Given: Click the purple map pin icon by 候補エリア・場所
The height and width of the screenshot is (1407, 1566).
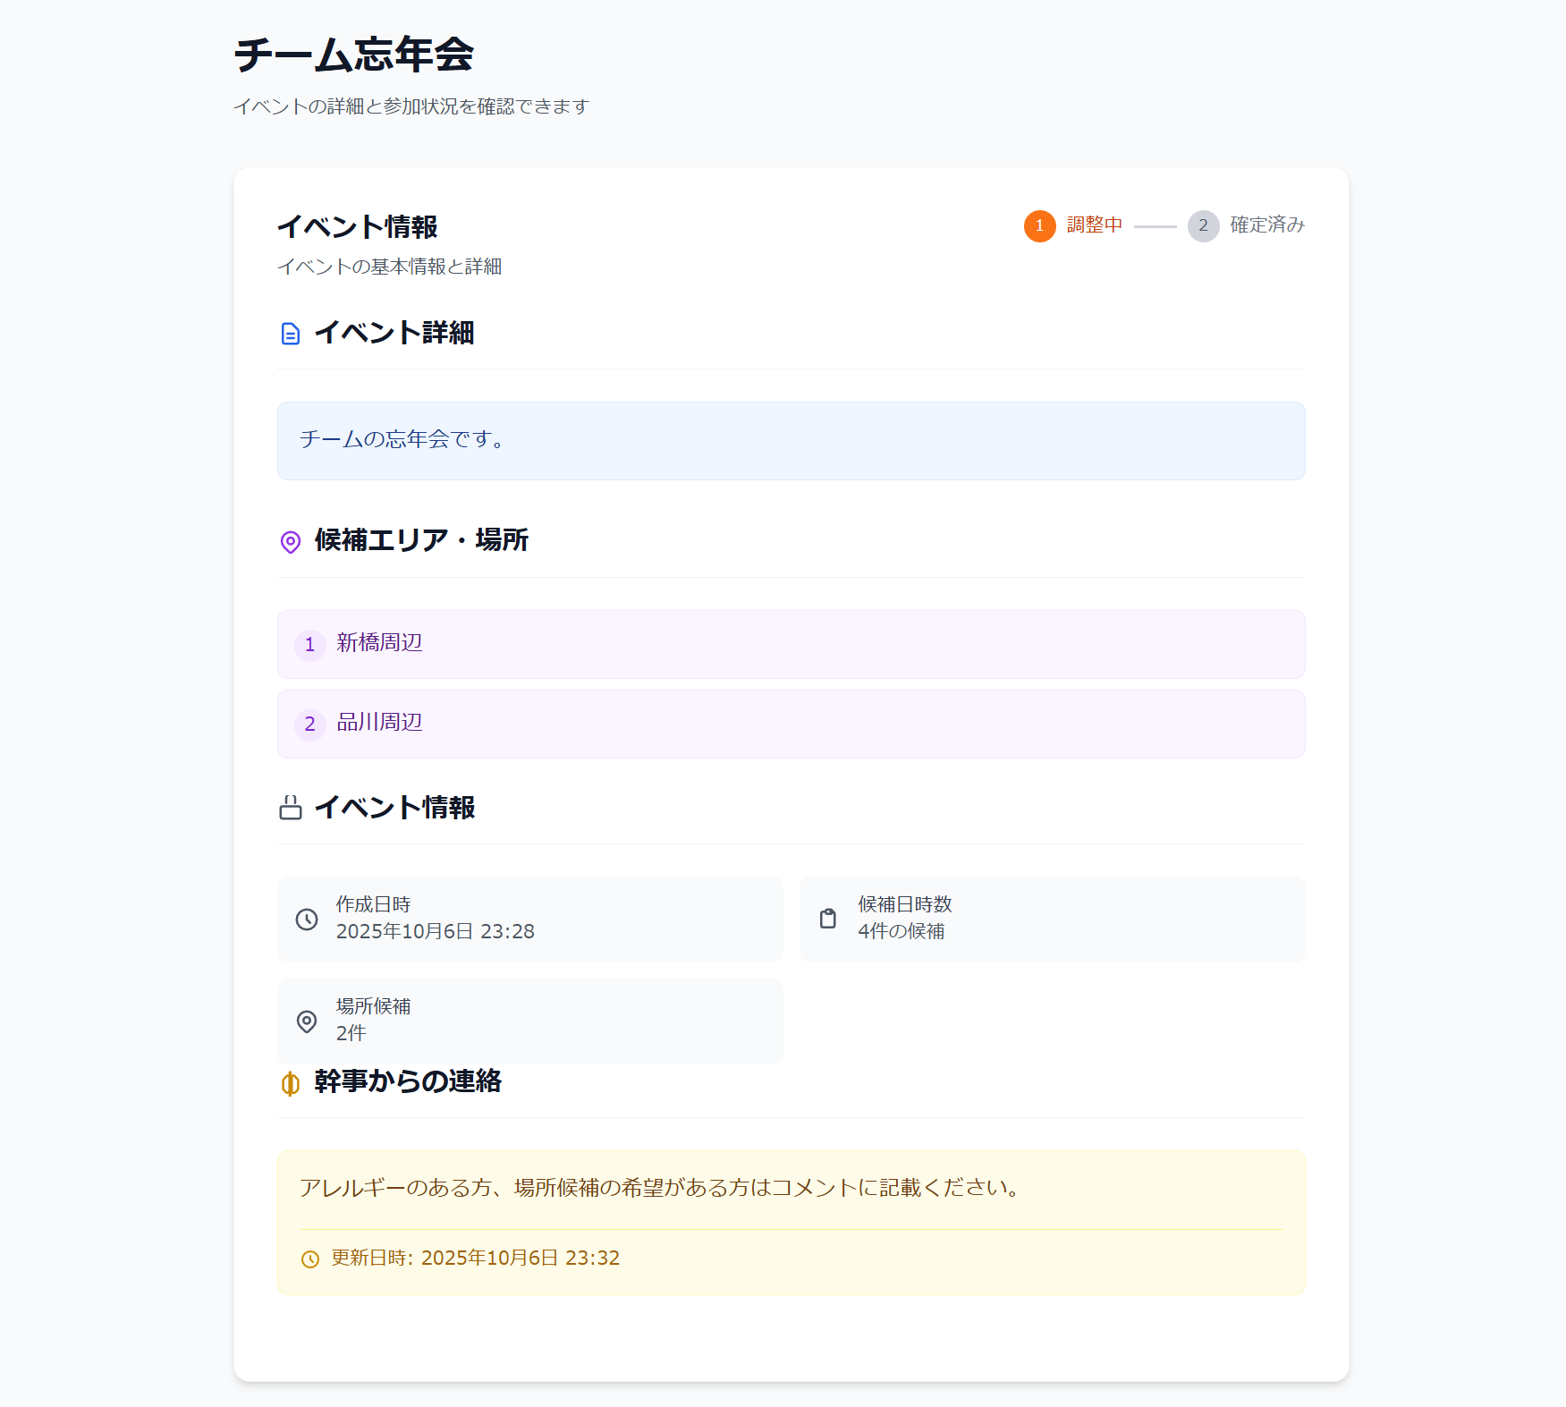Looking at the screenshot, I should pos(291,542).
